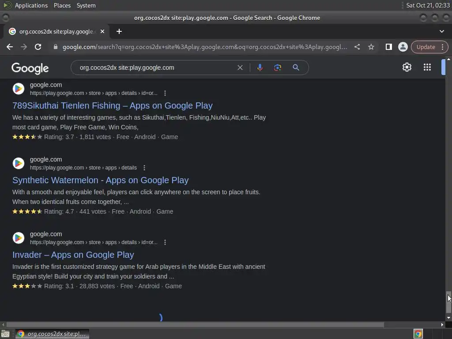Screen dimensions: 452x339
Task: Open the System menu
Action: 86,5
